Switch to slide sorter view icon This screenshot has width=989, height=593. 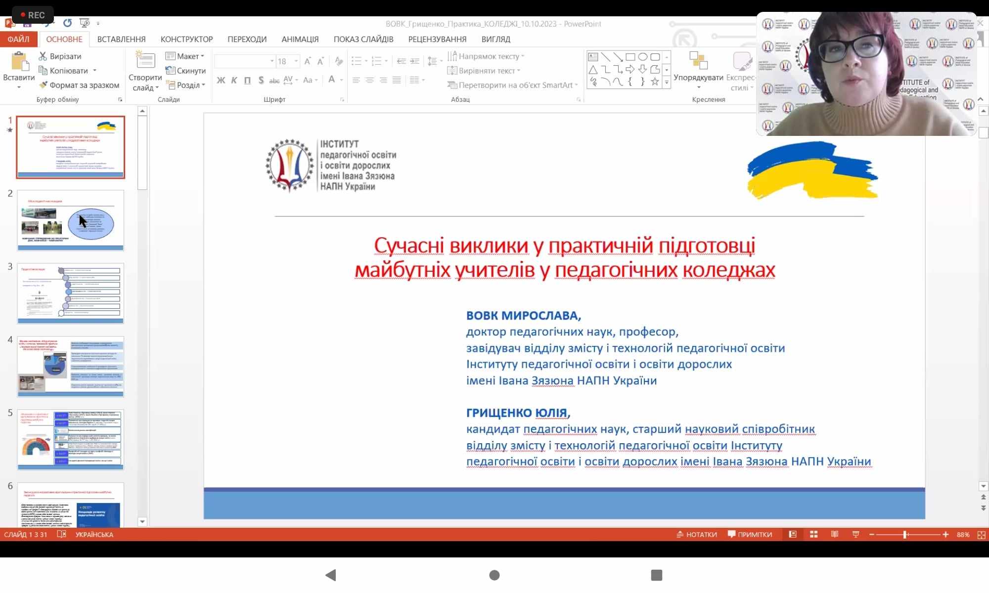pyautogui.click(x=813, y=534)
